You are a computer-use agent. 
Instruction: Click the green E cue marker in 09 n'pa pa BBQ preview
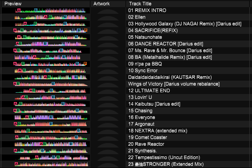[x=23, y=64]
